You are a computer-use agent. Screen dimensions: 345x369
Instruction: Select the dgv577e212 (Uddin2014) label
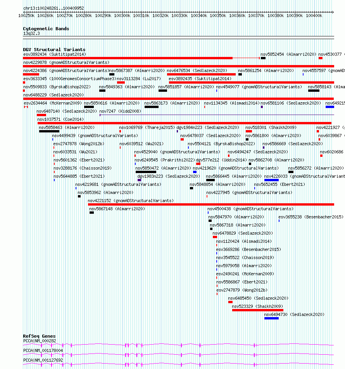click(221, 160)
